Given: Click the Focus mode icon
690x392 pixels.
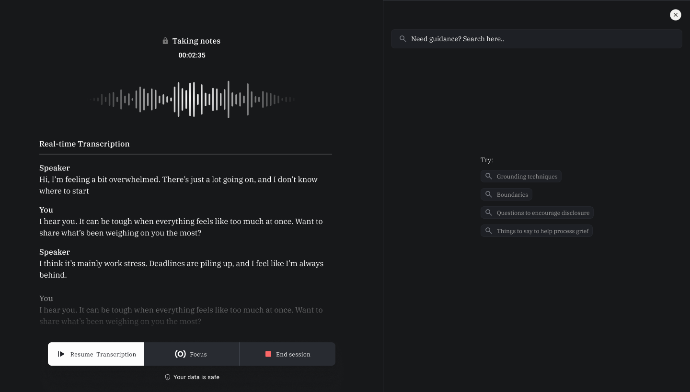Looking at the screenshot, I should point(180,354).
